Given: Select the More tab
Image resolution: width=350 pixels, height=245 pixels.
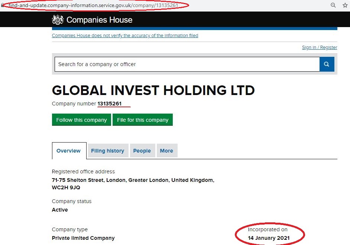Looking at the screenshot, I should 167,151.
